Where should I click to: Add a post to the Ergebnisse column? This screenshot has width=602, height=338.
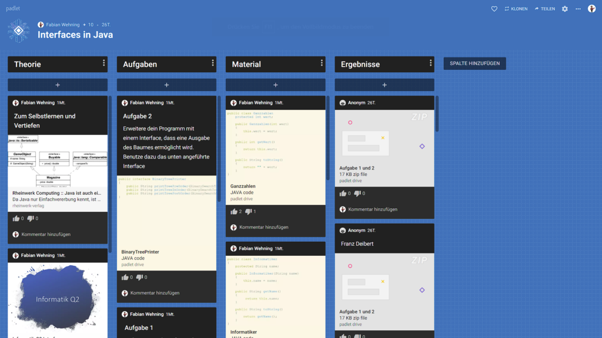pyautogui.click(x=384, y=85)
